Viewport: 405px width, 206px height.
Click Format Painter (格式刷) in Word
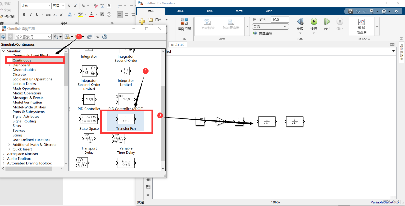7,17
